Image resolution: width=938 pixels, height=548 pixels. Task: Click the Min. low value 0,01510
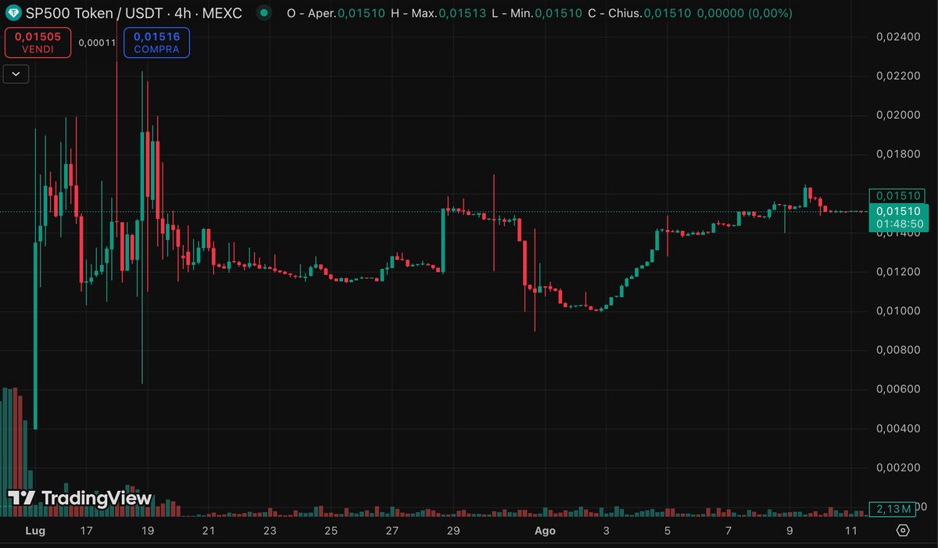pos(559,13)
